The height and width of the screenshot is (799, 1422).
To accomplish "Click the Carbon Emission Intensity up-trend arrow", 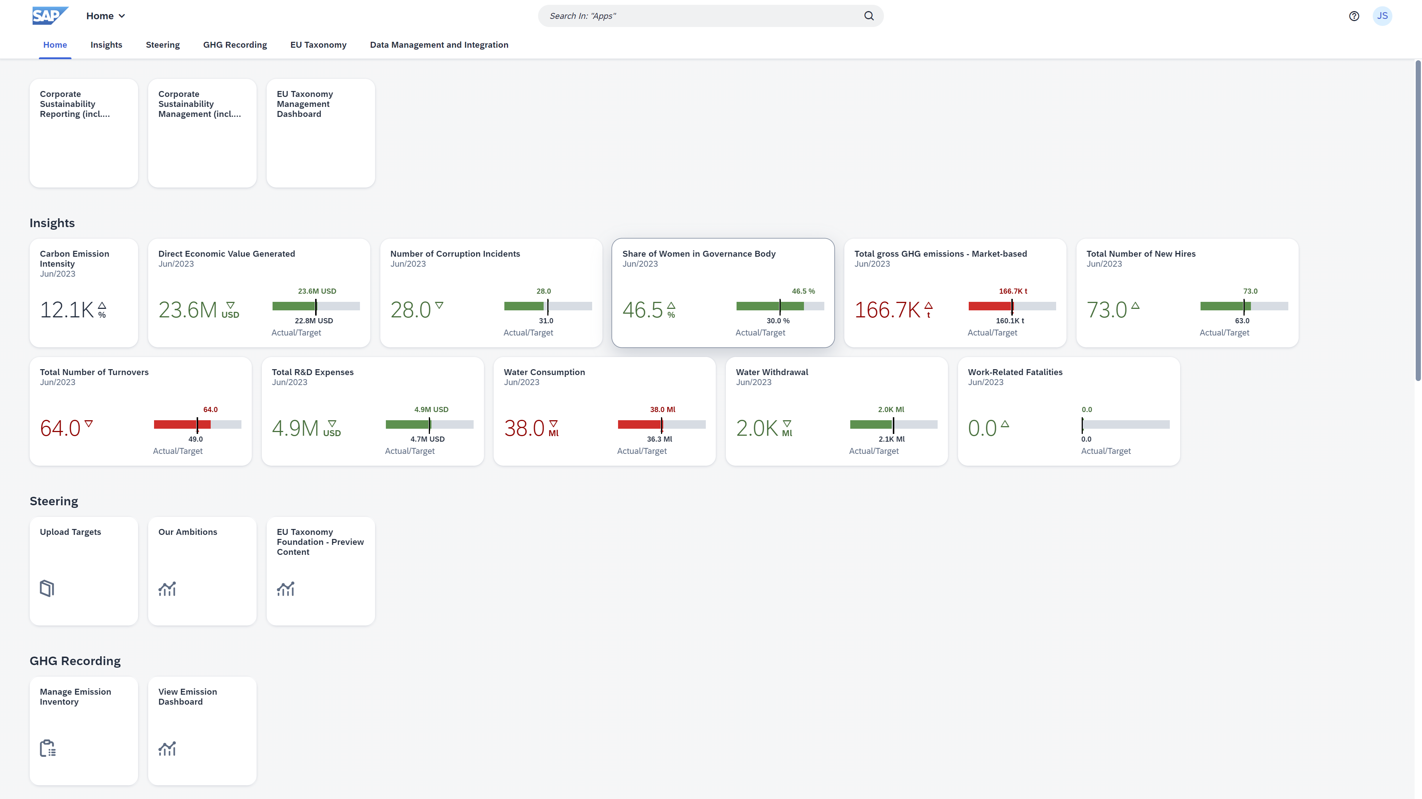I will click(102, 306).
